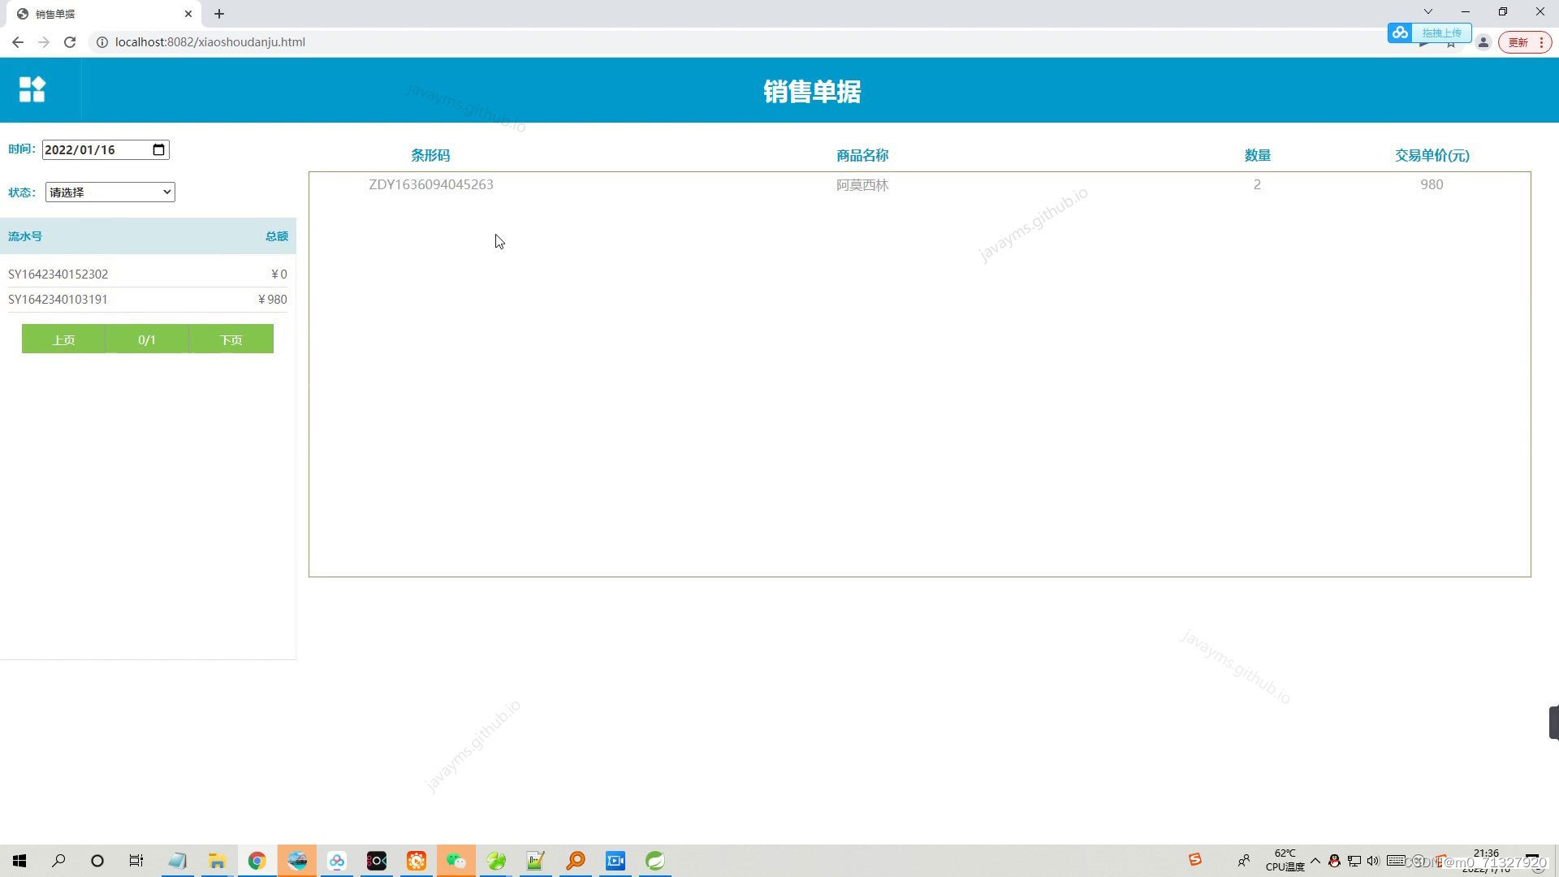Screen dimensions: 1559x877
Task: Select receipt SY1642340103191 in the list
Action: point(58,300)
